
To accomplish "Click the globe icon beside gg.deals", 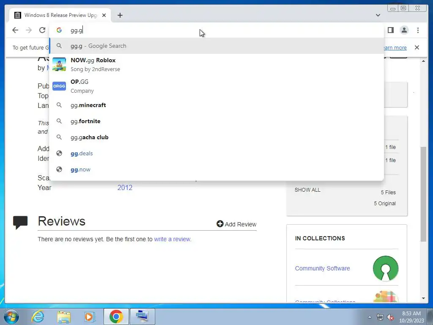I will point(59,153).
